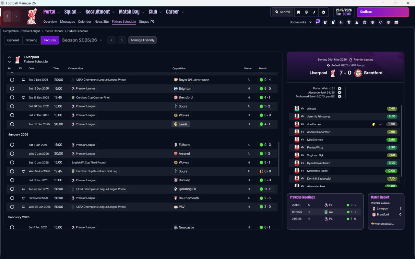Select the radio button for the Newcastle fixture
This screenshot has width=415, height=259.
(x=12, y=227)
